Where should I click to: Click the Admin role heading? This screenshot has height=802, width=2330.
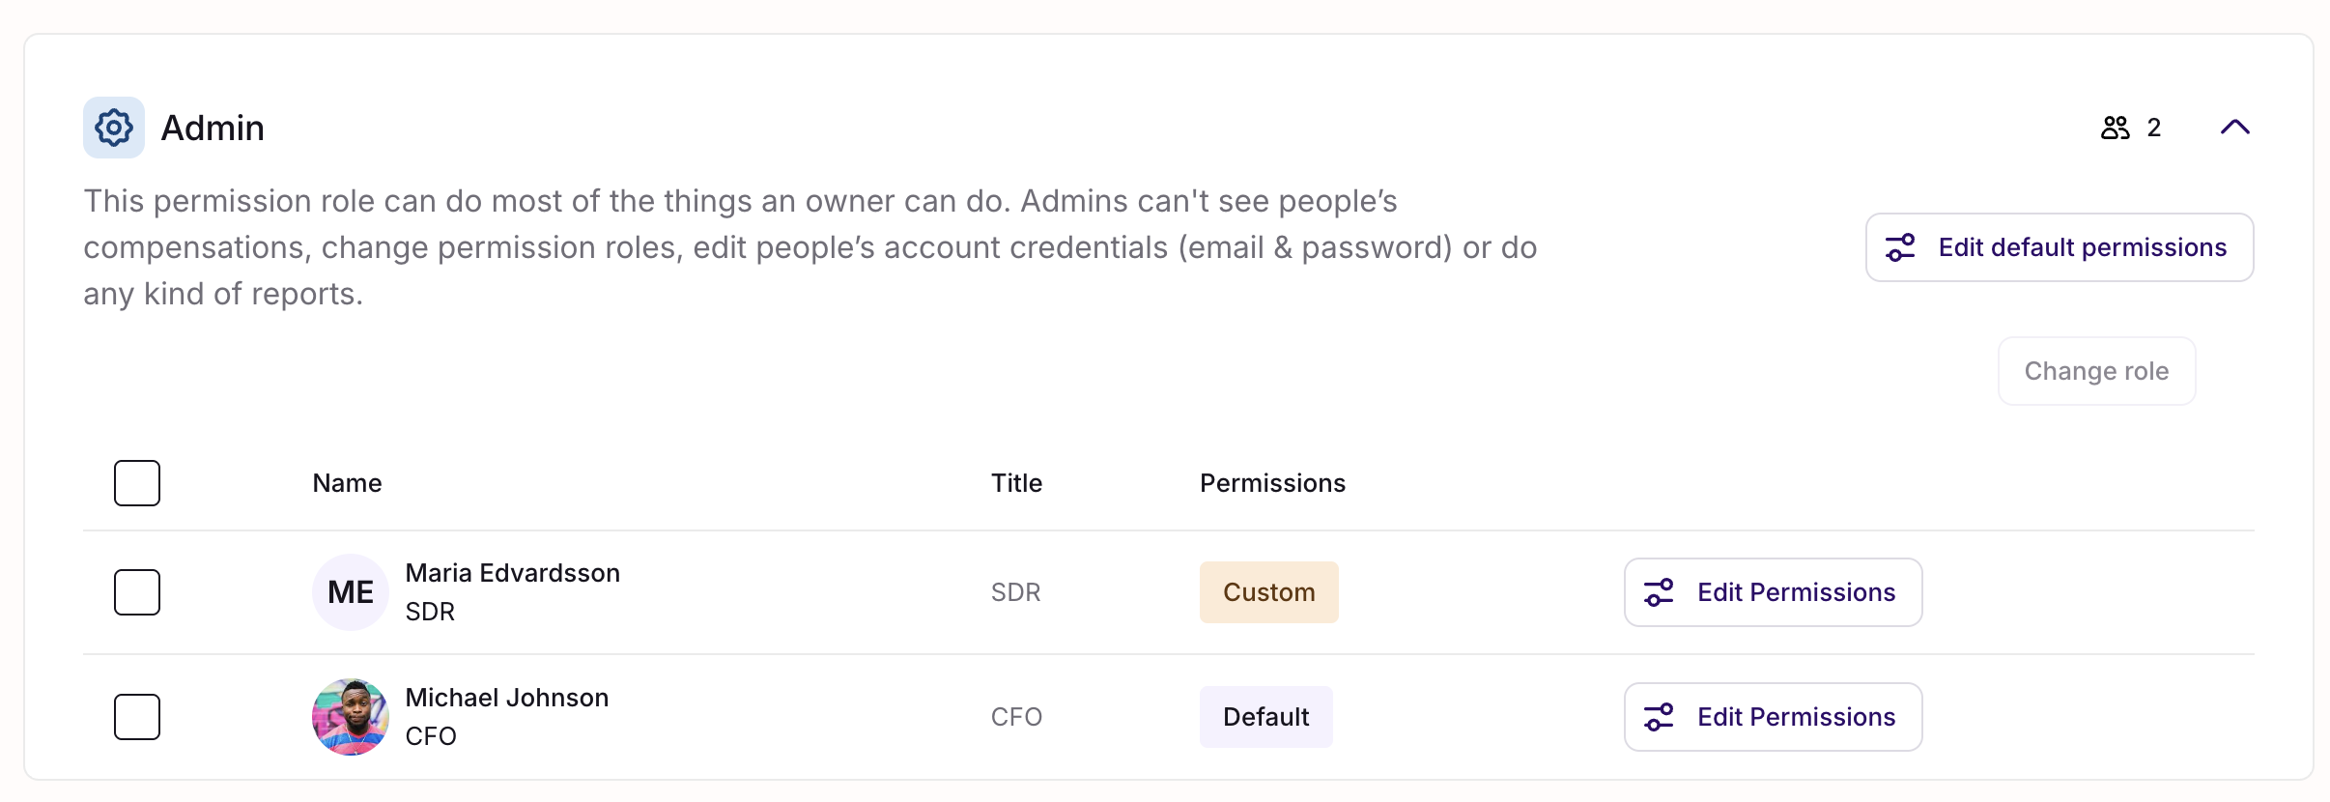click(213, 128)
